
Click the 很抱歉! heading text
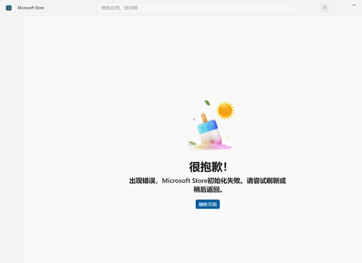click(208, 167)
